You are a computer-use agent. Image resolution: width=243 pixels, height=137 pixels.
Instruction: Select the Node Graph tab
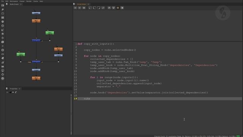click(14, 4)
